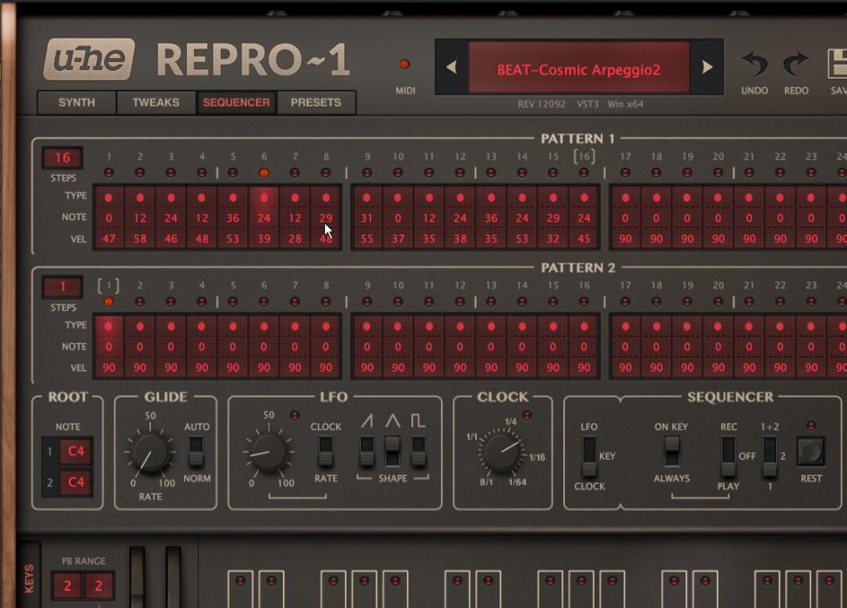Click the Save floppy disk icon
847x608 pixels.
click(837, 64)
